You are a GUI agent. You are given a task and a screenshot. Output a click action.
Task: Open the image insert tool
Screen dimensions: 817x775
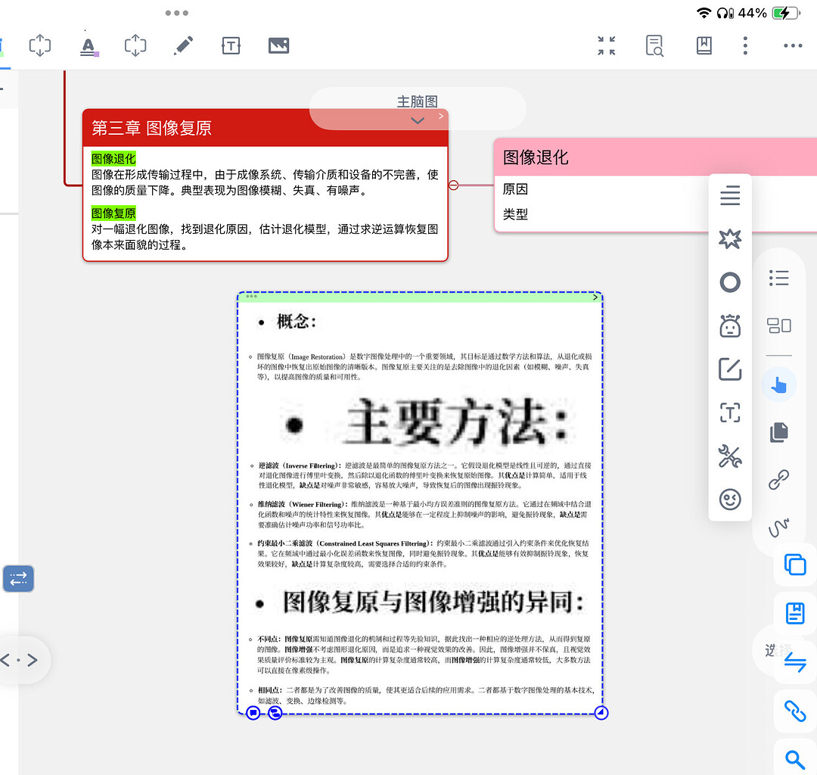(278, 45)
